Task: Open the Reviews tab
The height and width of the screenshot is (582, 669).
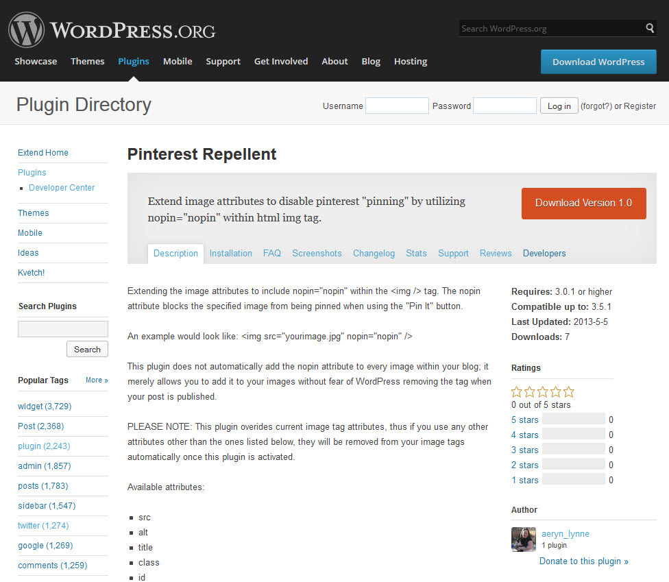Action: point(496,254)
